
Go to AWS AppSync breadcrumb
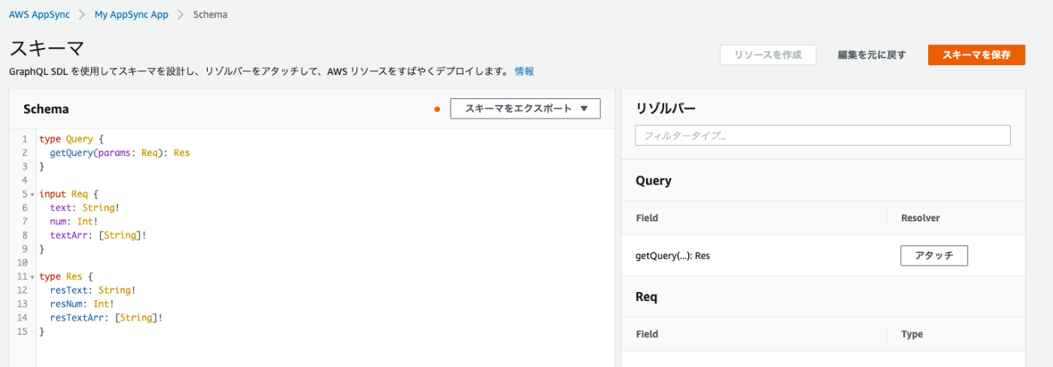pyautogui.click(x=39, y=14)
